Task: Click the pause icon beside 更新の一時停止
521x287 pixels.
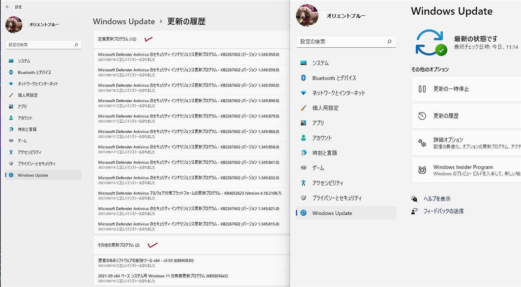Action: pos(422,89)
